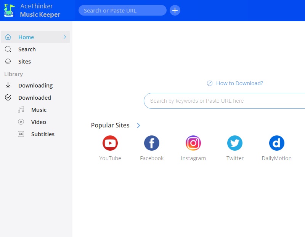
Task: Click the Downloading arrow icon
Action: [8, 86]
